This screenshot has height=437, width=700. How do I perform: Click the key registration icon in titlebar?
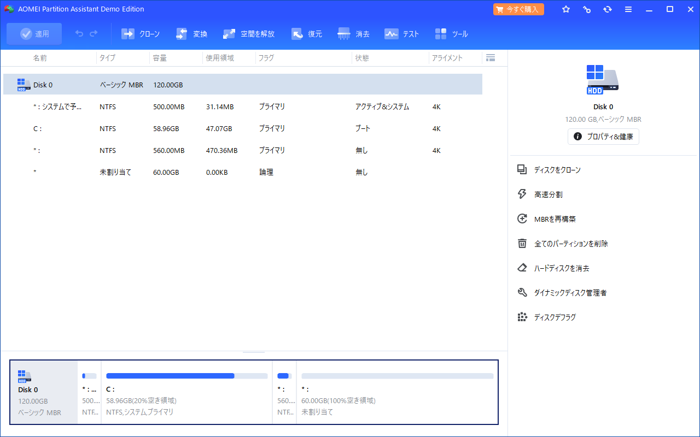[x=587, y=9]
